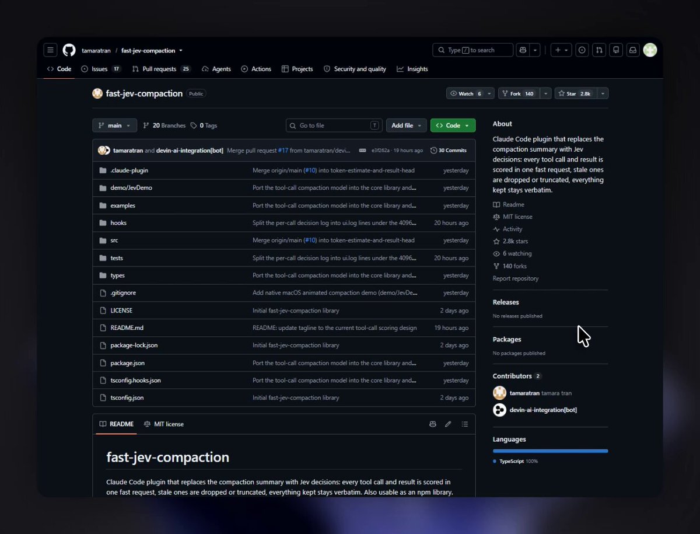Toggle Star on this repository
This screenshot has width=700, height=534.
click(575, 93)
